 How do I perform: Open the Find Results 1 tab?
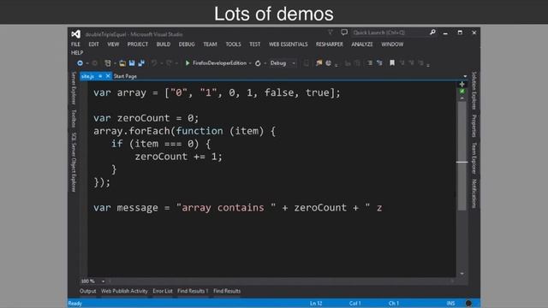193,291
